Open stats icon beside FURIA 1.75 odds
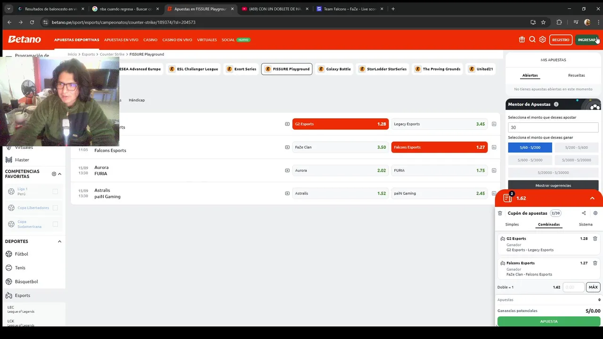This screenshot has height=339, width=603. pyautogui.click(x=494, y=170)
